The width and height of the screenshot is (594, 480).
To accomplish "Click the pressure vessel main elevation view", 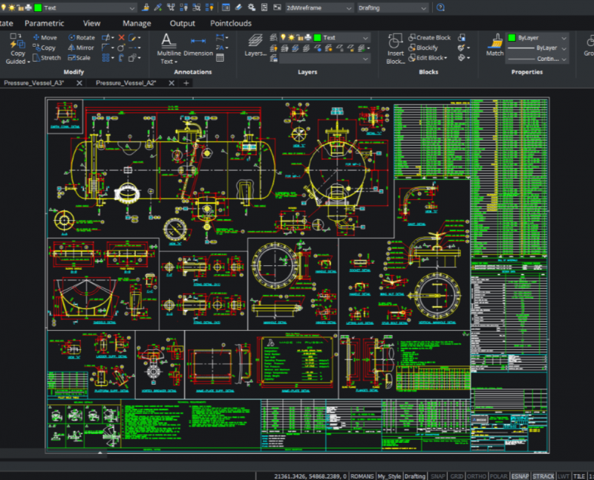I will pos(173,170).
